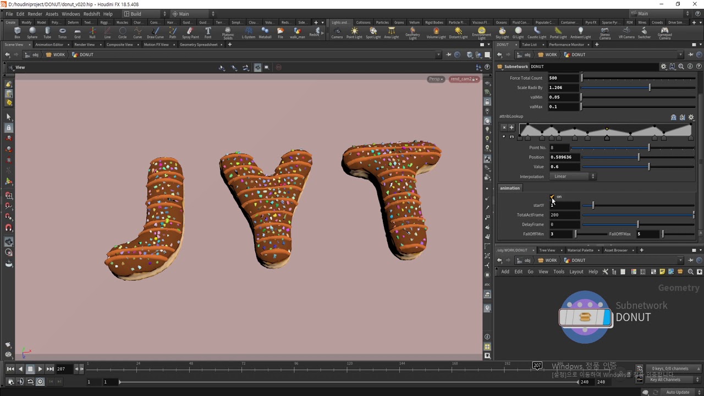Click the Force Total Count input field
The height and width of the screenshot is (396, 704).
[564, 78]
